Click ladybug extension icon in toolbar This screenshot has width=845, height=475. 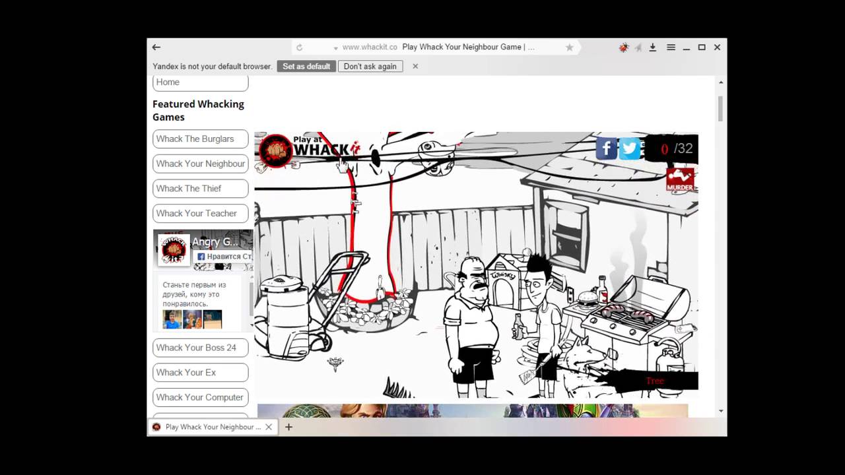tap(623, 47)
